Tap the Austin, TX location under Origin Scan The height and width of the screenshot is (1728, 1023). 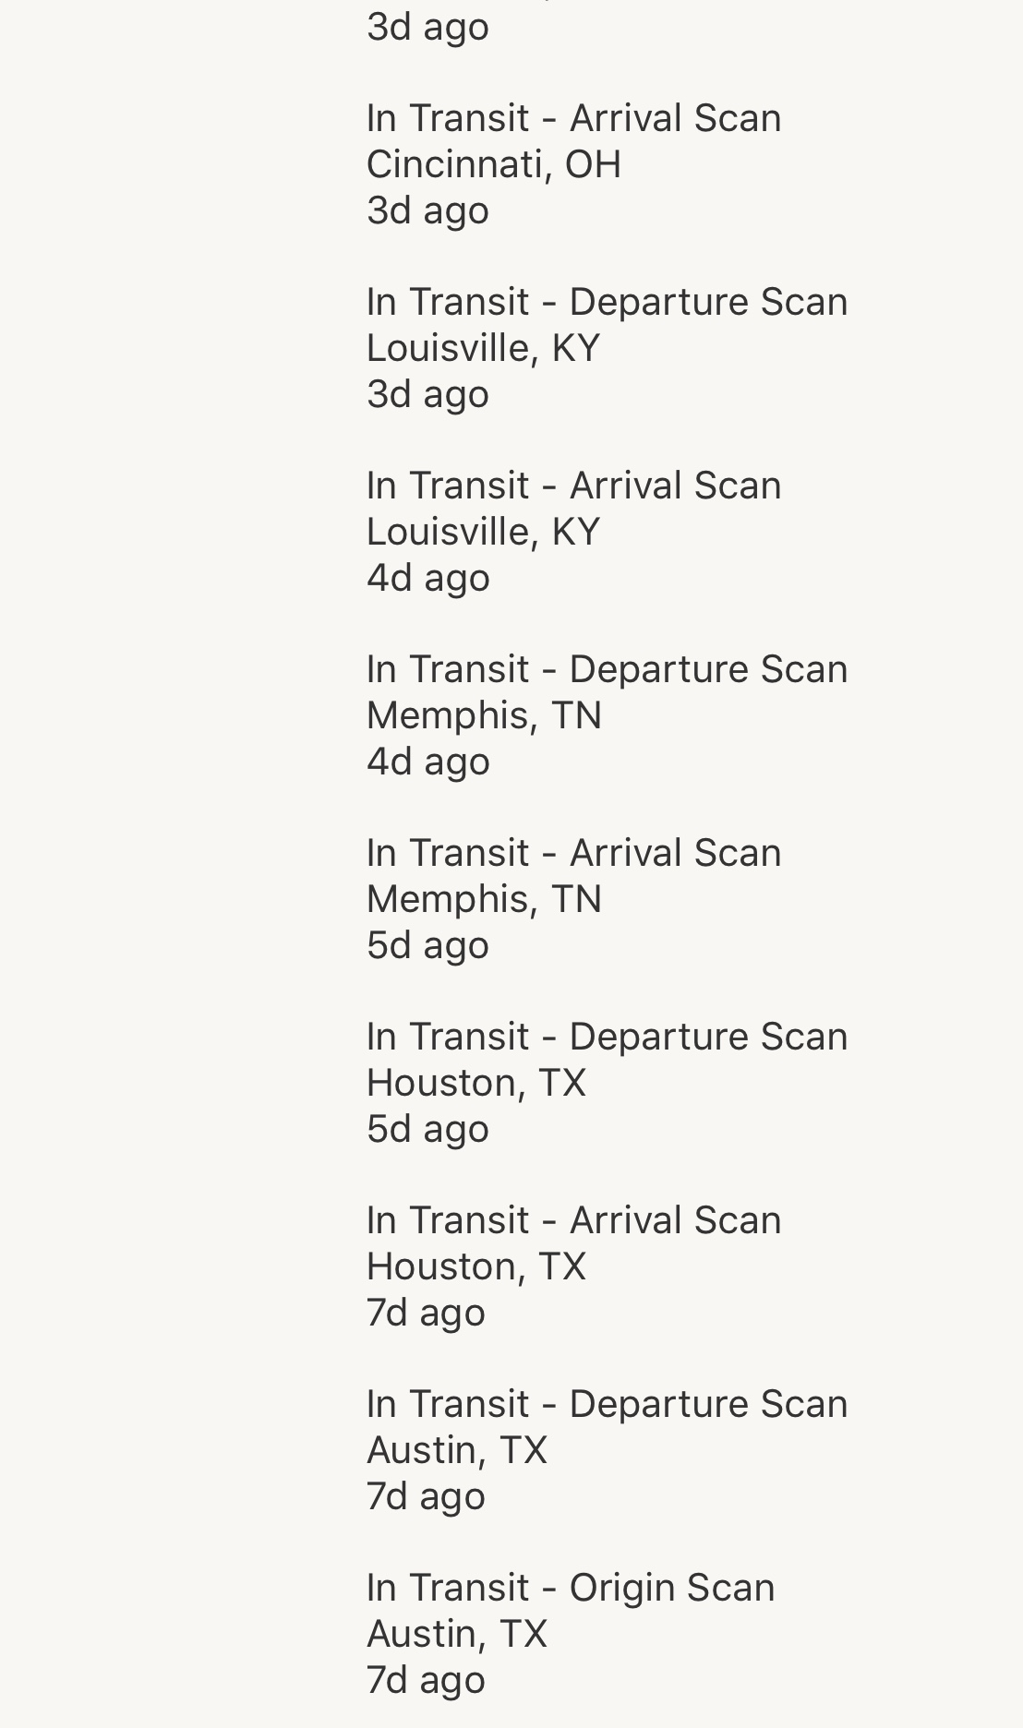point(456,1634)
